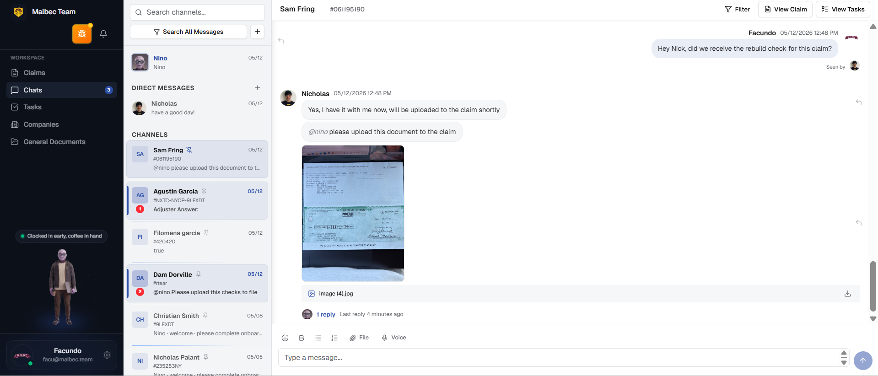Screen dimensions: 878x376
Task: Open Tasks in the workspace sidebar
Action: [62, 107]
